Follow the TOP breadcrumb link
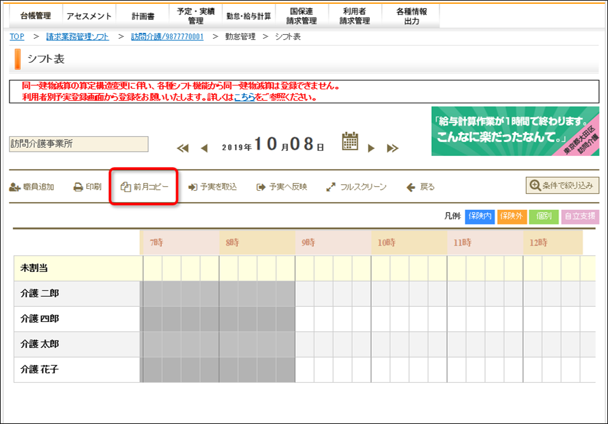 tap(17, 37)
